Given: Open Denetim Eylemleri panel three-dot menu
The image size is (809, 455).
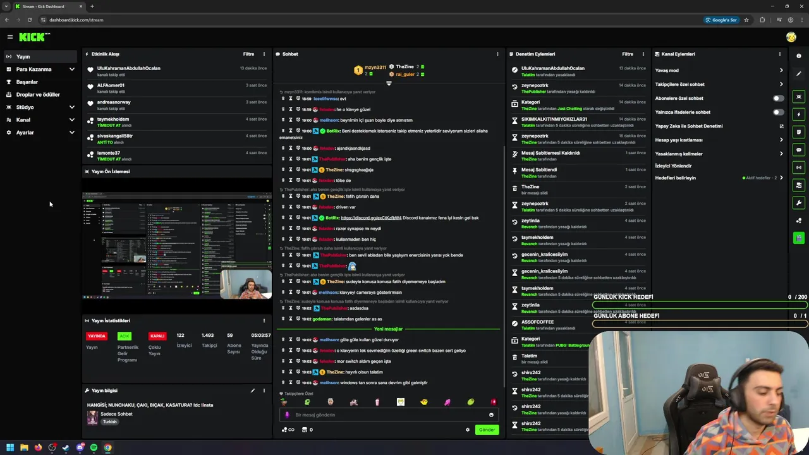Looking at the screenshot, I should click(x=643, y=54).
